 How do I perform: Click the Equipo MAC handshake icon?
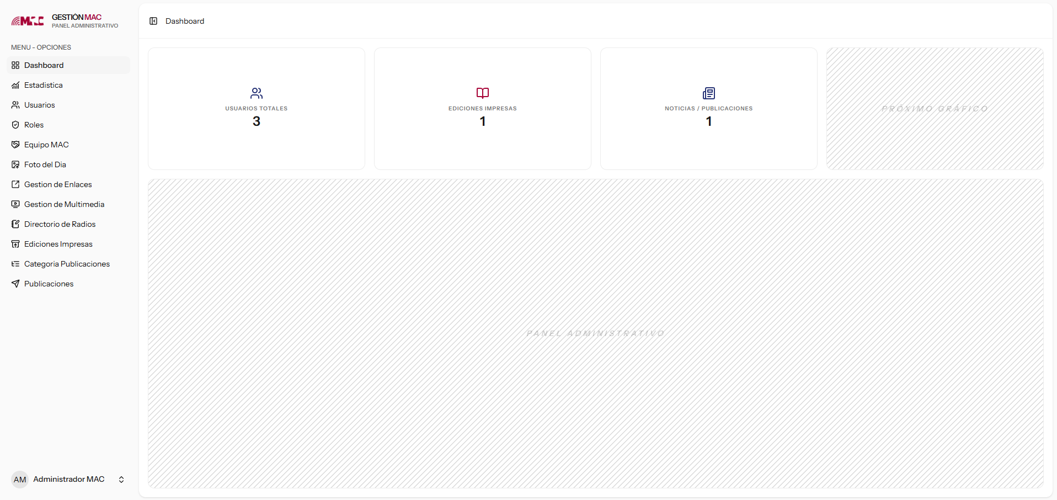coord(15,145)
